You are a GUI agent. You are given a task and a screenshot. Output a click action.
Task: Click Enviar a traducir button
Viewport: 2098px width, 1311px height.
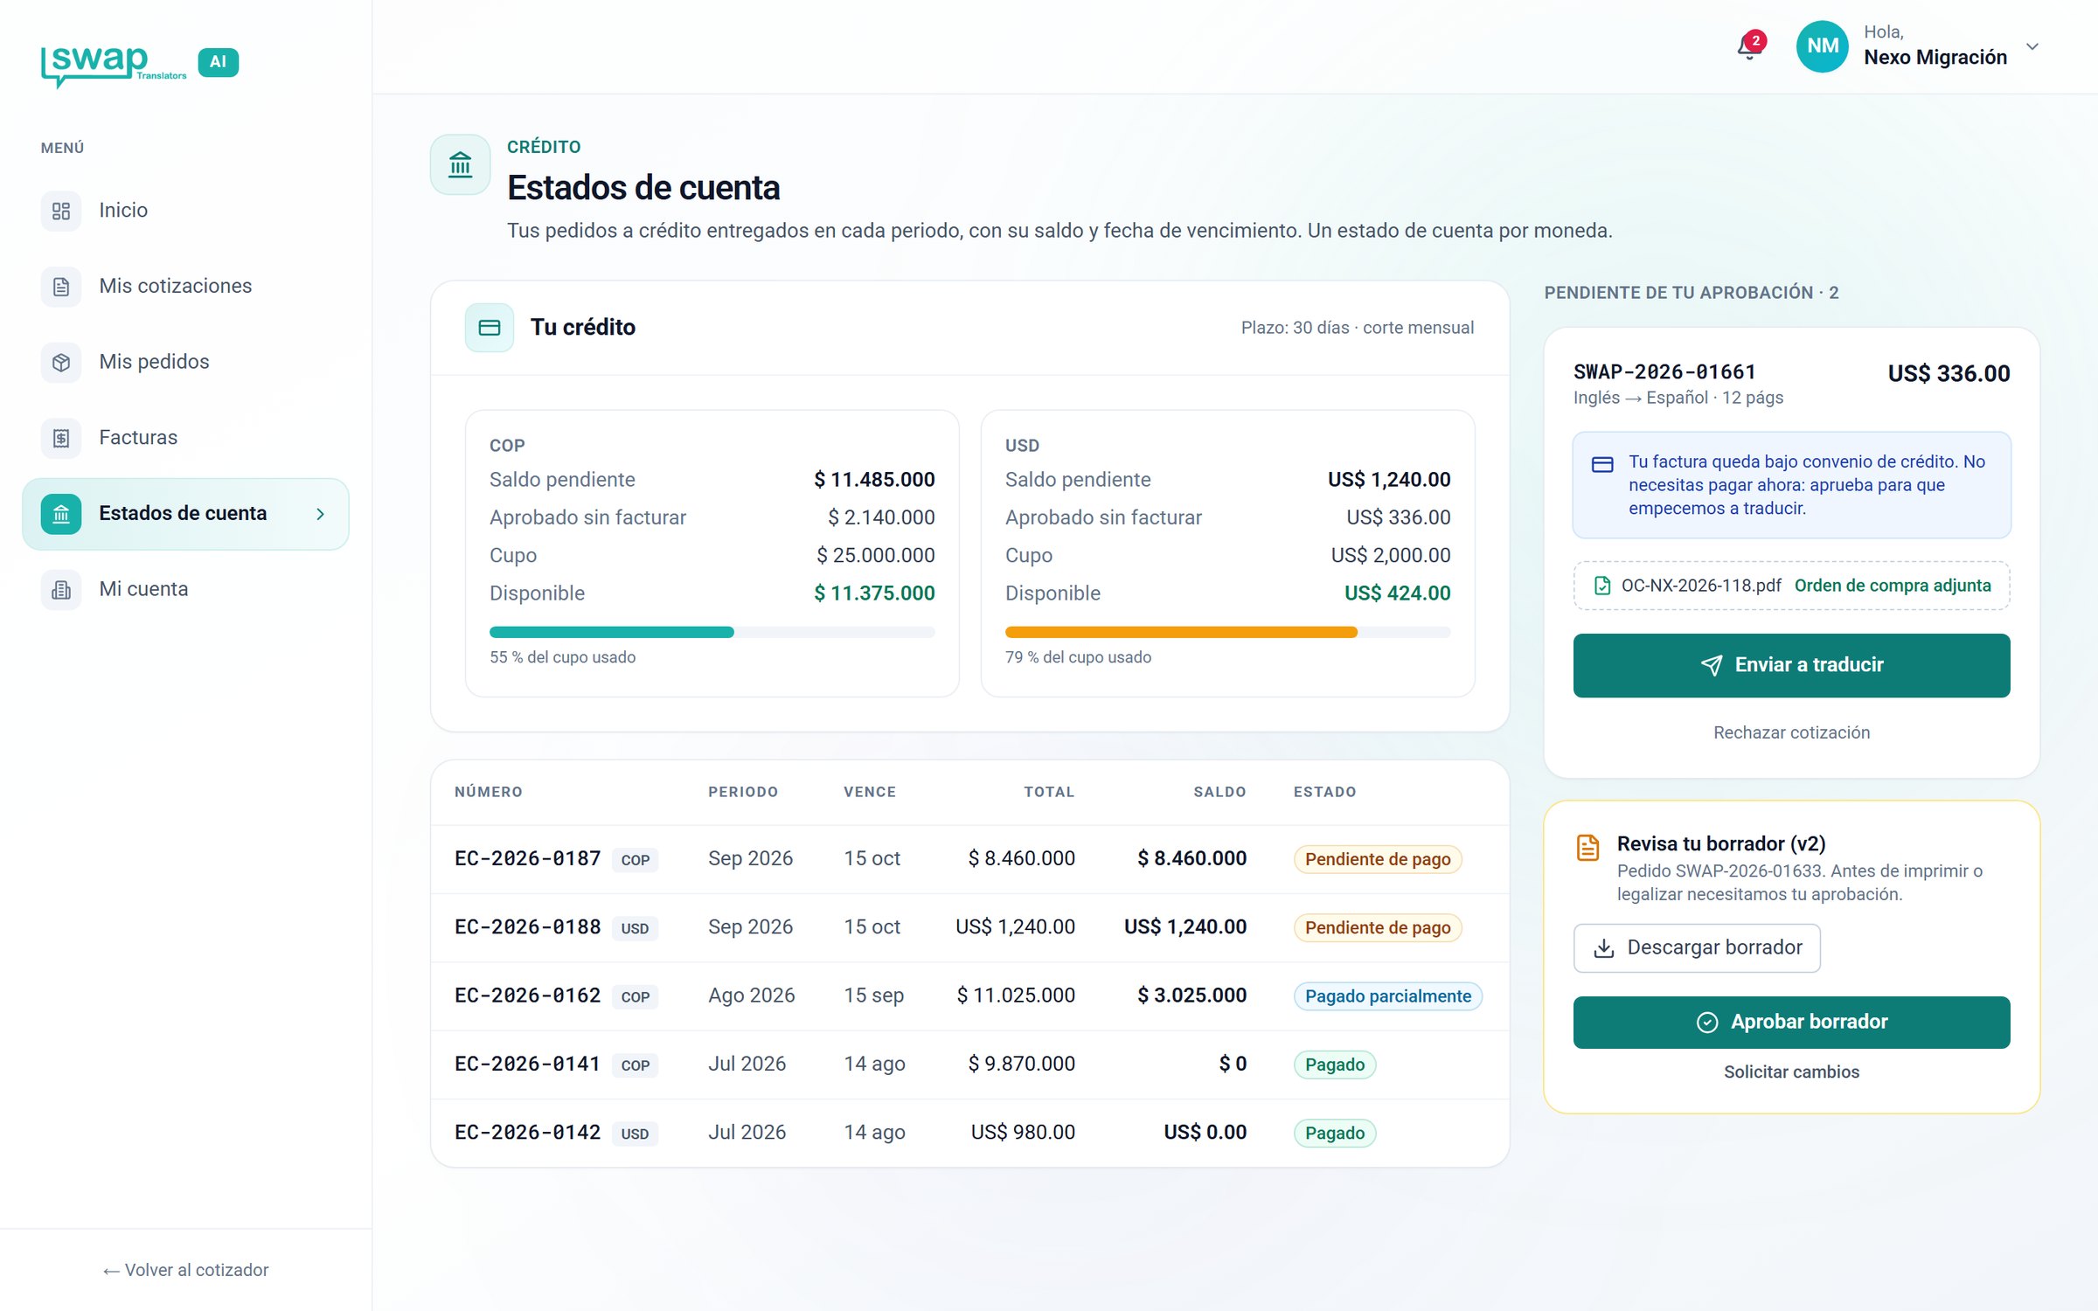coord(1791,665)
